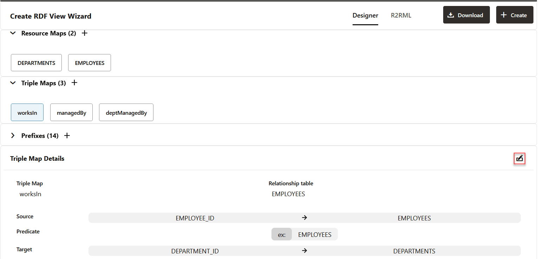
Task: Select the managedBy triple map
Action: tap(71, 112)
